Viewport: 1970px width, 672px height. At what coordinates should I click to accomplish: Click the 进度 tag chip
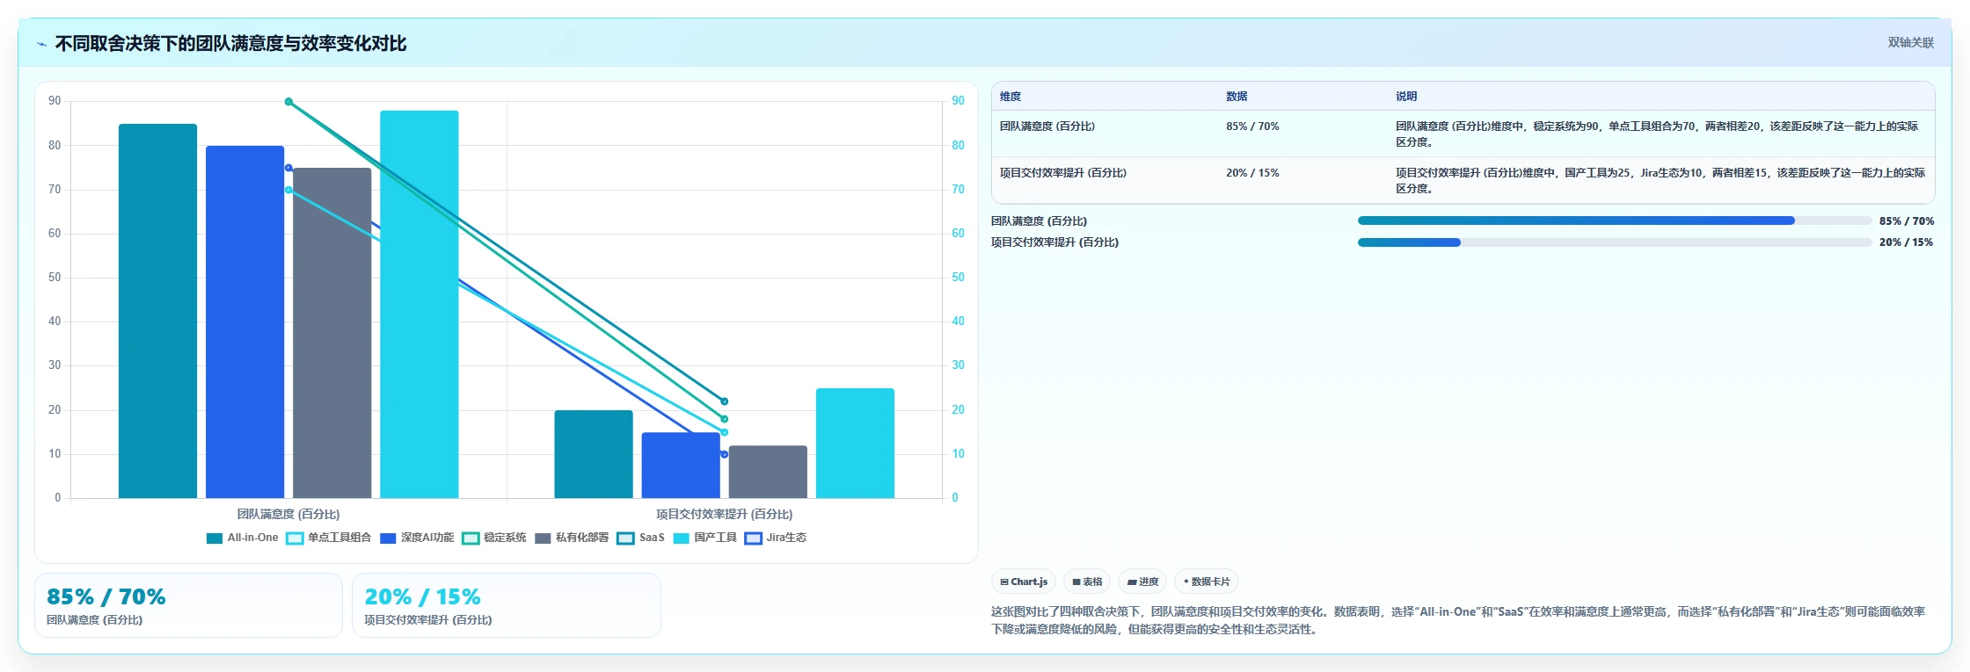(x=1142, y=582)
